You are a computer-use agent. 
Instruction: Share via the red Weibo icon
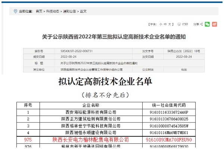click(214, 24)
